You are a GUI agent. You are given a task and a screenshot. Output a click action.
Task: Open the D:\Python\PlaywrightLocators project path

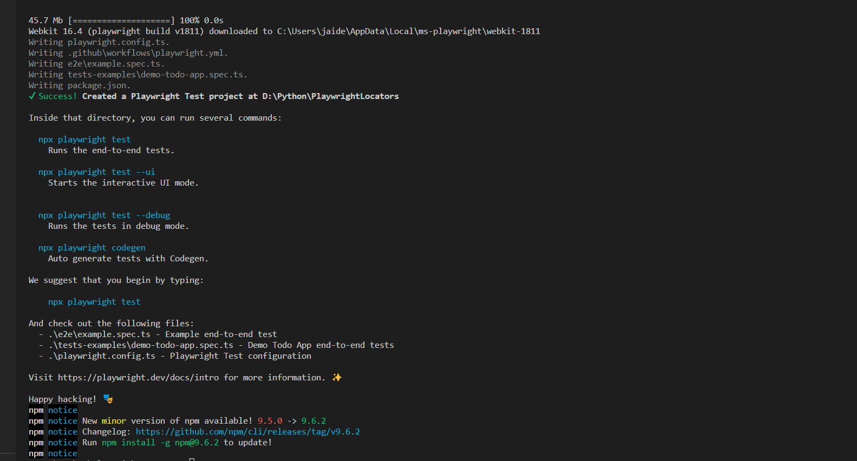tap(330, 96)
